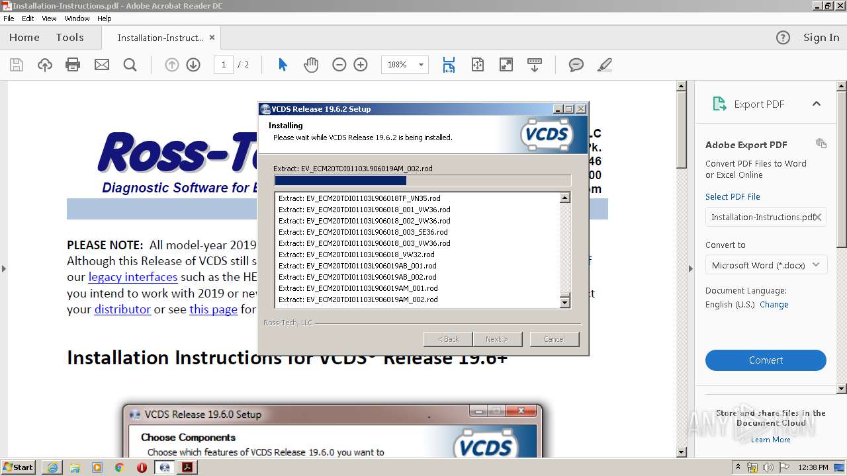Launch Chrome from the taskbar
The image size is (847, 476).
119,467
